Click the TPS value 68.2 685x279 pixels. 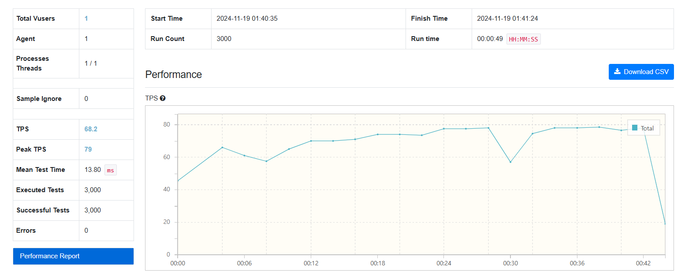(x=91, y=129)
